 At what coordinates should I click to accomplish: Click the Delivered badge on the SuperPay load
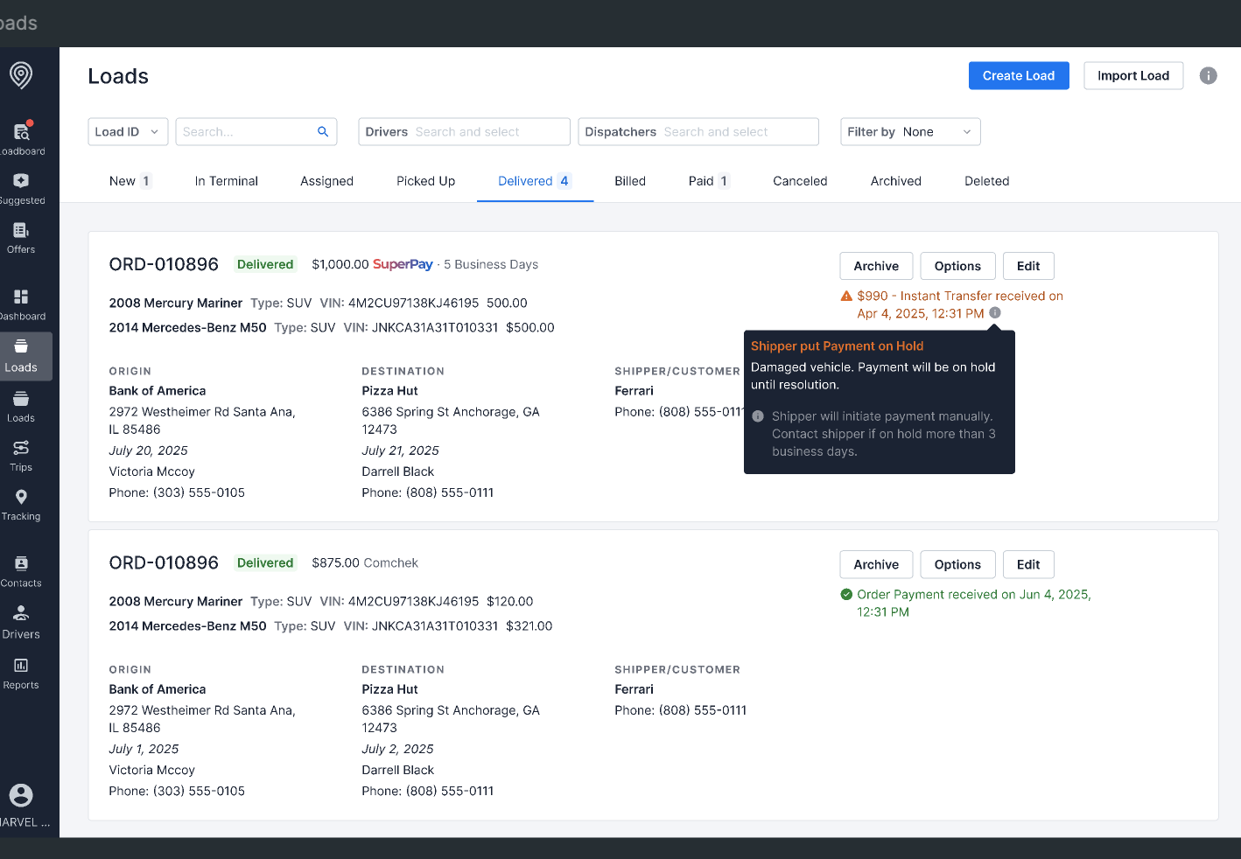[265, 264]
